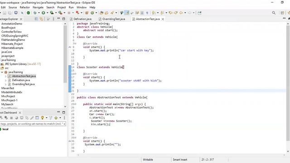Open the New Java Class dropdown arrow
The height and width of the screenshot is (163, 290).
tap(96, 13)
